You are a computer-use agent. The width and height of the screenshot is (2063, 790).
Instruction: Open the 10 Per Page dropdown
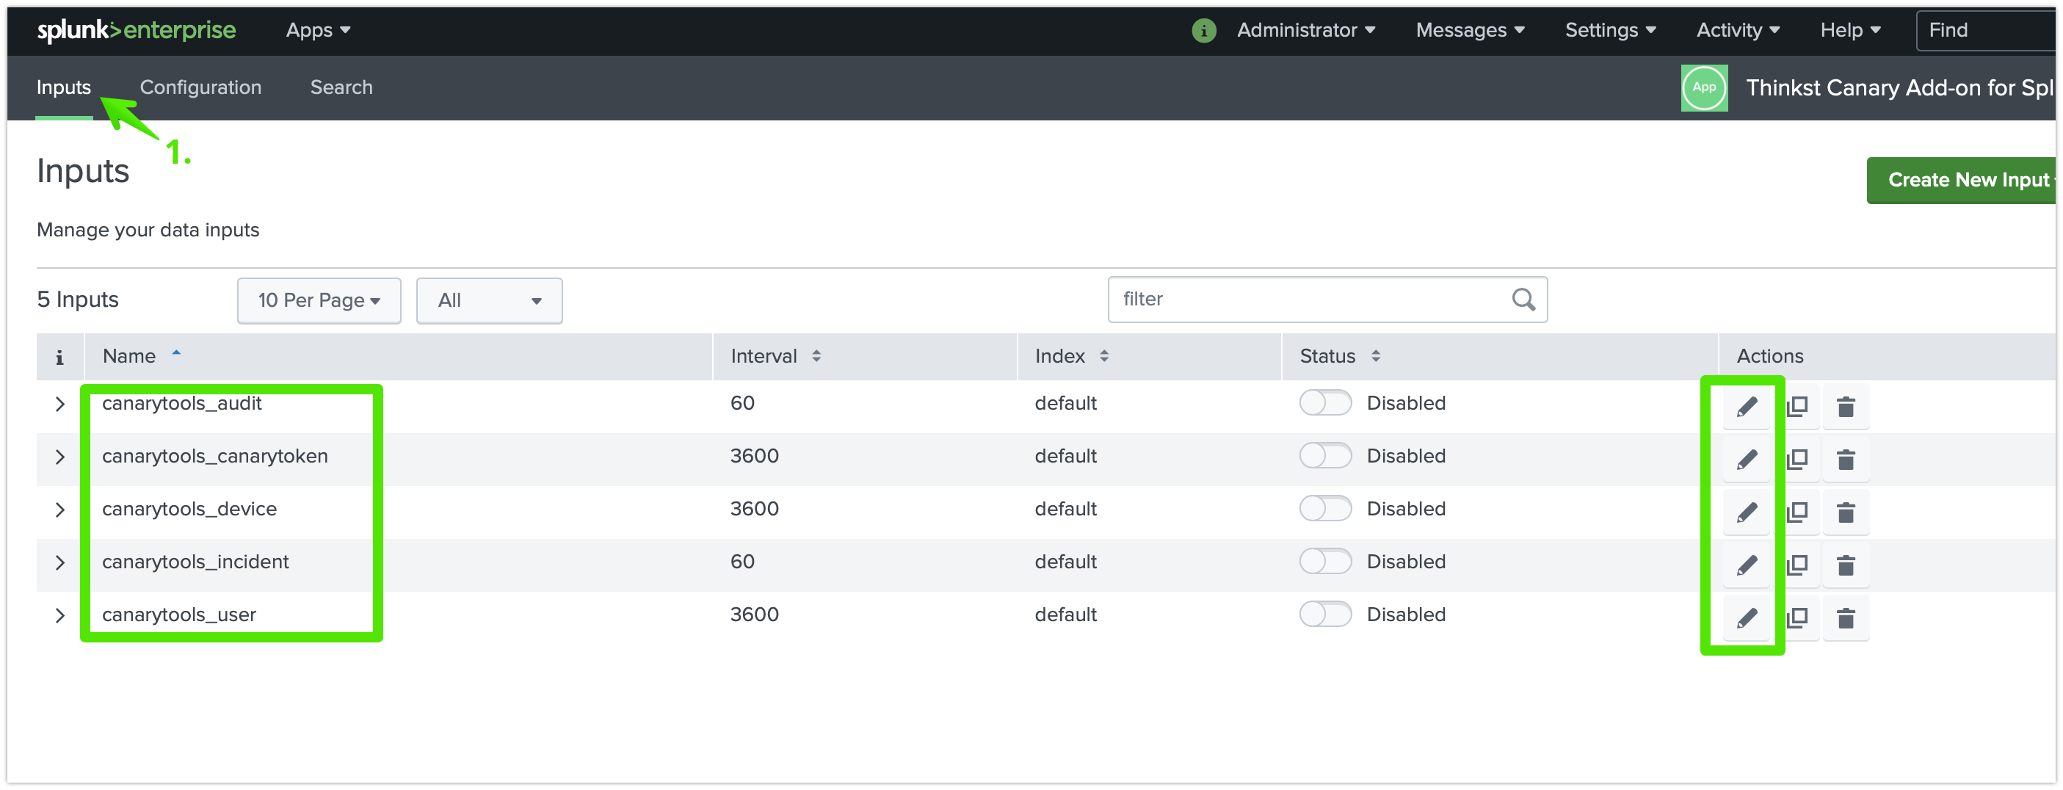[319, 300]
